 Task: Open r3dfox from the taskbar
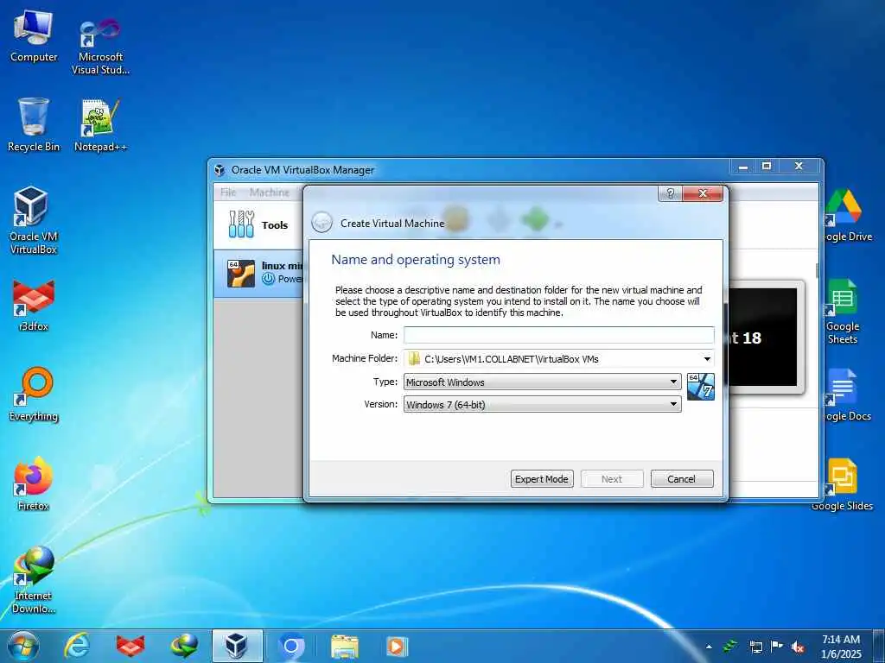pos(131,646)
